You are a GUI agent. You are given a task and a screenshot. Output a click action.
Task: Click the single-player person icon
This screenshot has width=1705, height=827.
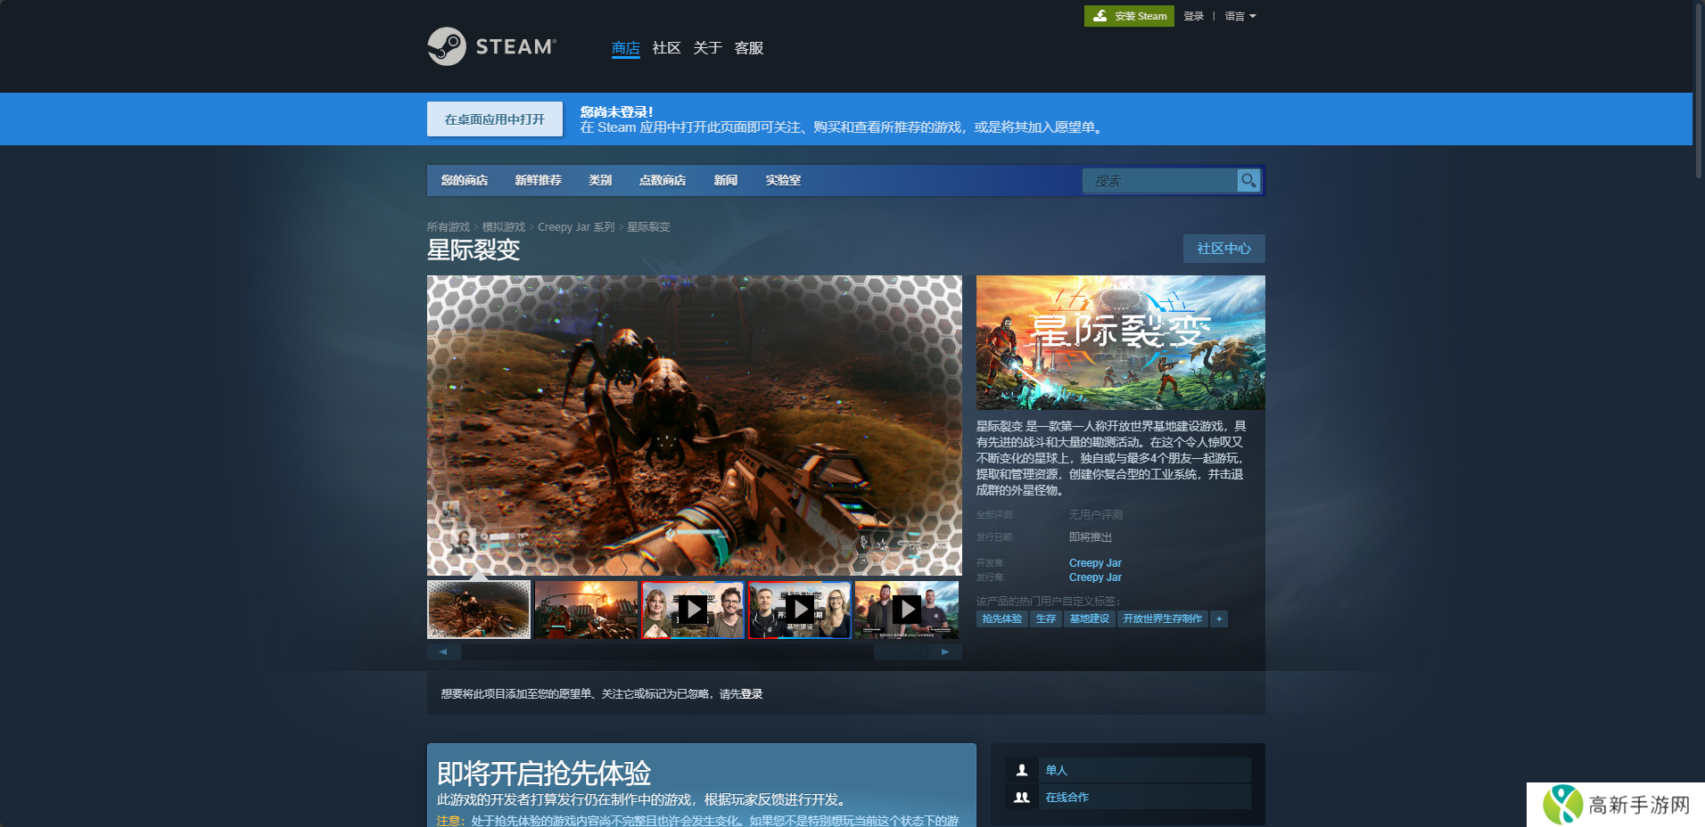[1022, 770]
